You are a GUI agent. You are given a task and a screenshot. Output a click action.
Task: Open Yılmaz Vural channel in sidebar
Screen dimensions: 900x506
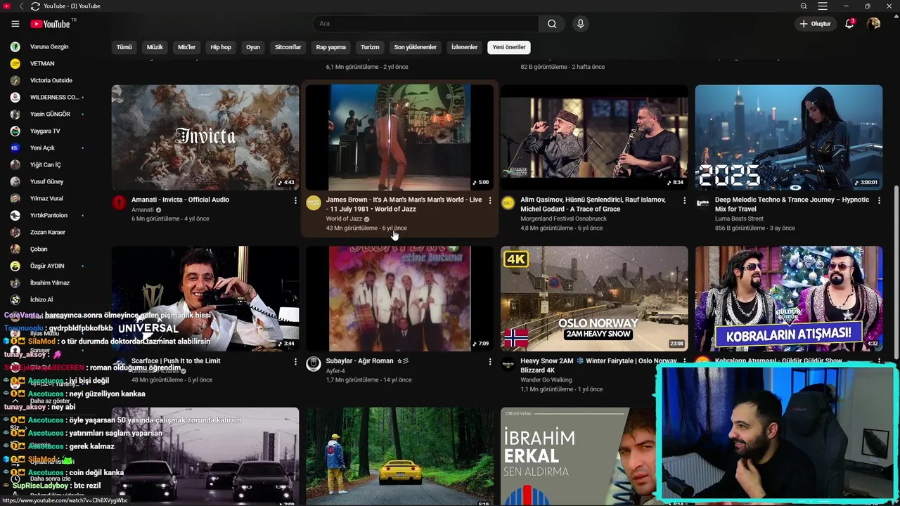[x=46, y=199]
